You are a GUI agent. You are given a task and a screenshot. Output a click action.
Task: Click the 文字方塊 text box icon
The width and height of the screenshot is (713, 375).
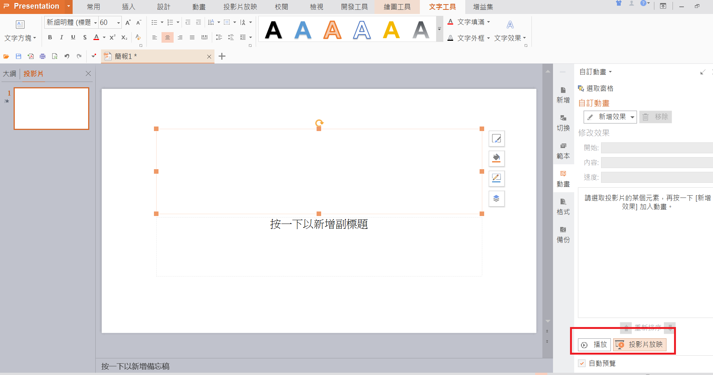pyautogui.click(x=20, y=25)
